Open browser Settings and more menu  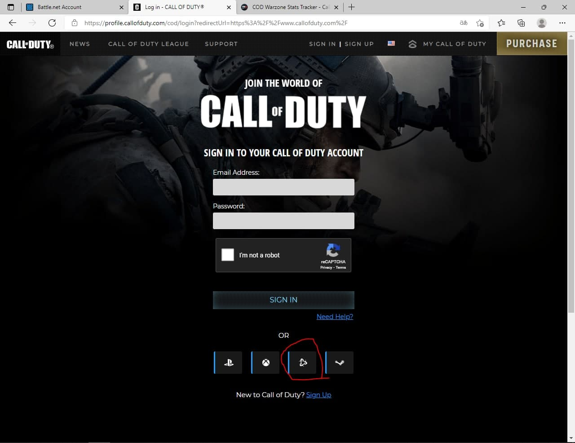(x=562, y=23)
